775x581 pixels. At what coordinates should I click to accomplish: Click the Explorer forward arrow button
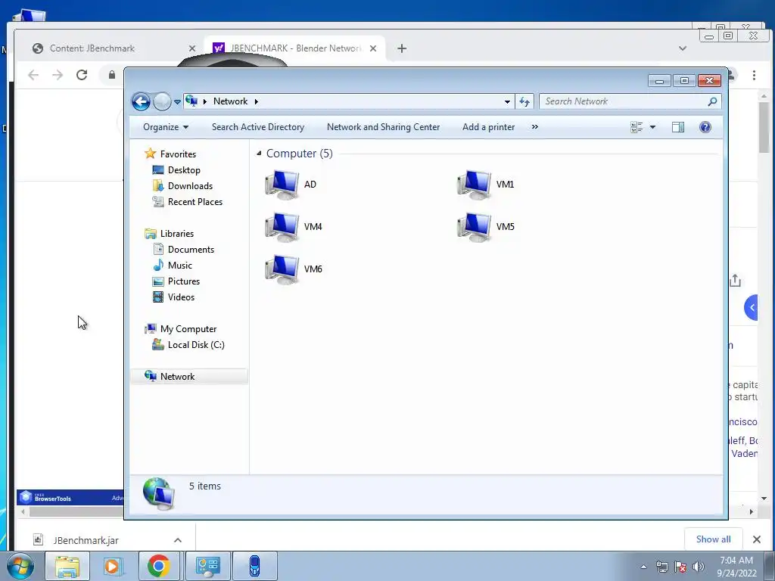(x=162, y=102)
